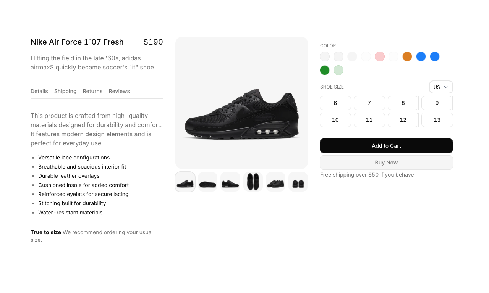Viewport: 489px width, 293px height.
Task: View the Returns information tab
Action: [x=92, y=91]
